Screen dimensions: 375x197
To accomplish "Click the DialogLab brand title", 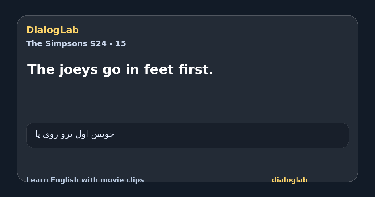I will (x=52, y=30).
